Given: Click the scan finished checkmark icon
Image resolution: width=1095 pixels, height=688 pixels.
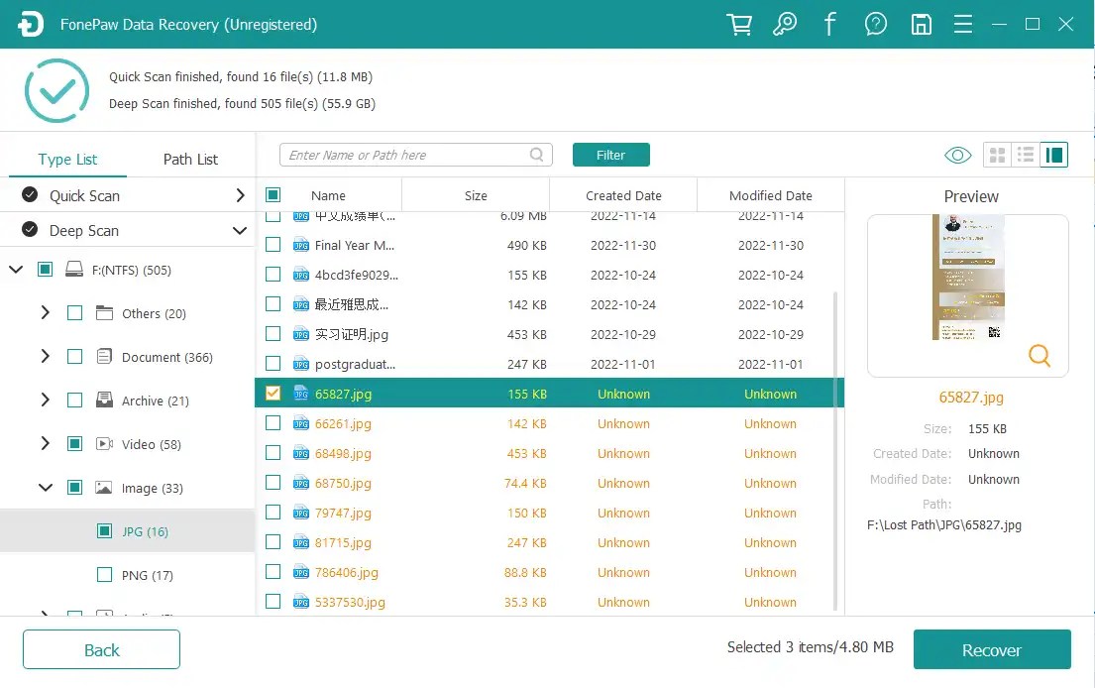Looking at the screenshot, I should pos(56,91).
